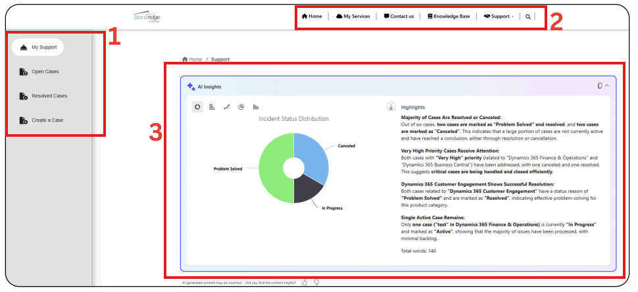
Task: Switch to the line chart icon
Action: [x=226, y=107]
